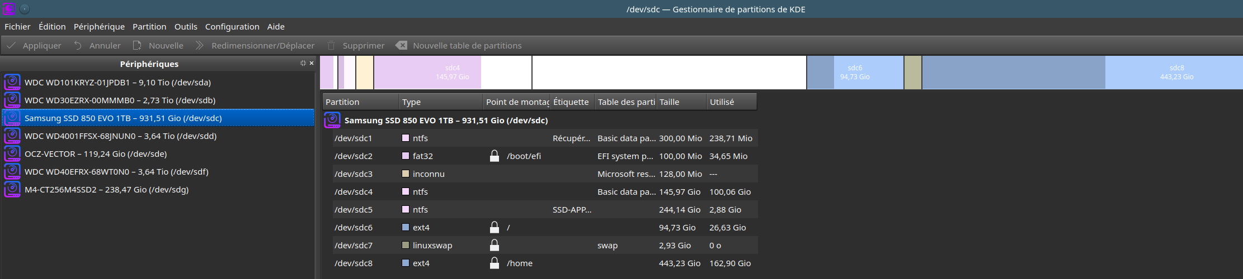Select the /dev/sdc6 partition row
Screen dimensions: 1243x279
pyautogui.click(x=545, y=227)
